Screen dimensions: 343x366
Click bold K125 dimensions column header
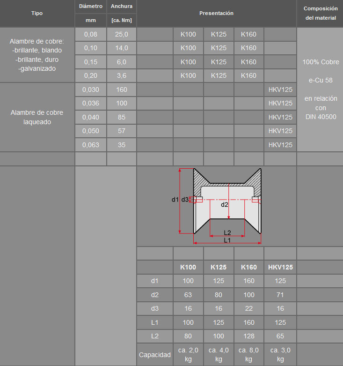(219, 267)
